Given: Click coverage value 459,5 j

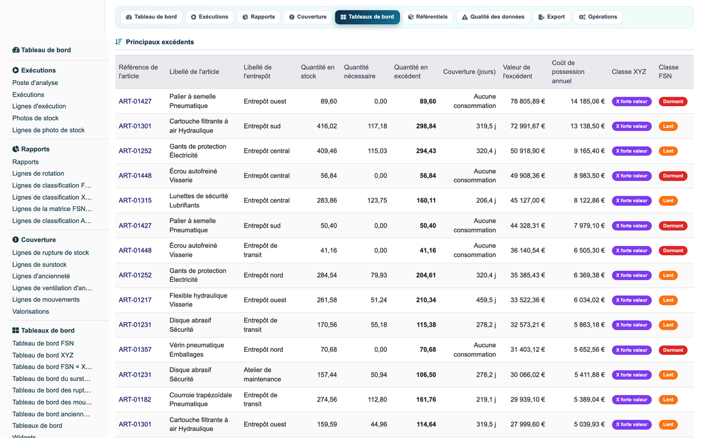Looking at the screenshot, I should click(x=486, y=300).
